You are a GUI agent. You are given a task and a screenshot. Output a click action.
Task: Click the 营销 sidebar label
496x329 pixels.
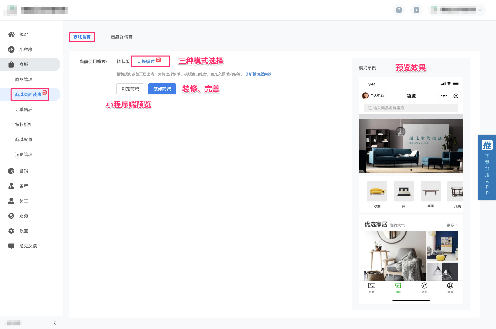tap(24, 171)
